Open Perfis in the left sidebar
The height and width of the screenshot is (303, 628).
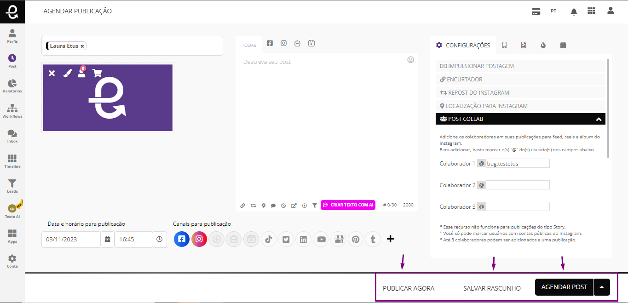12,36
